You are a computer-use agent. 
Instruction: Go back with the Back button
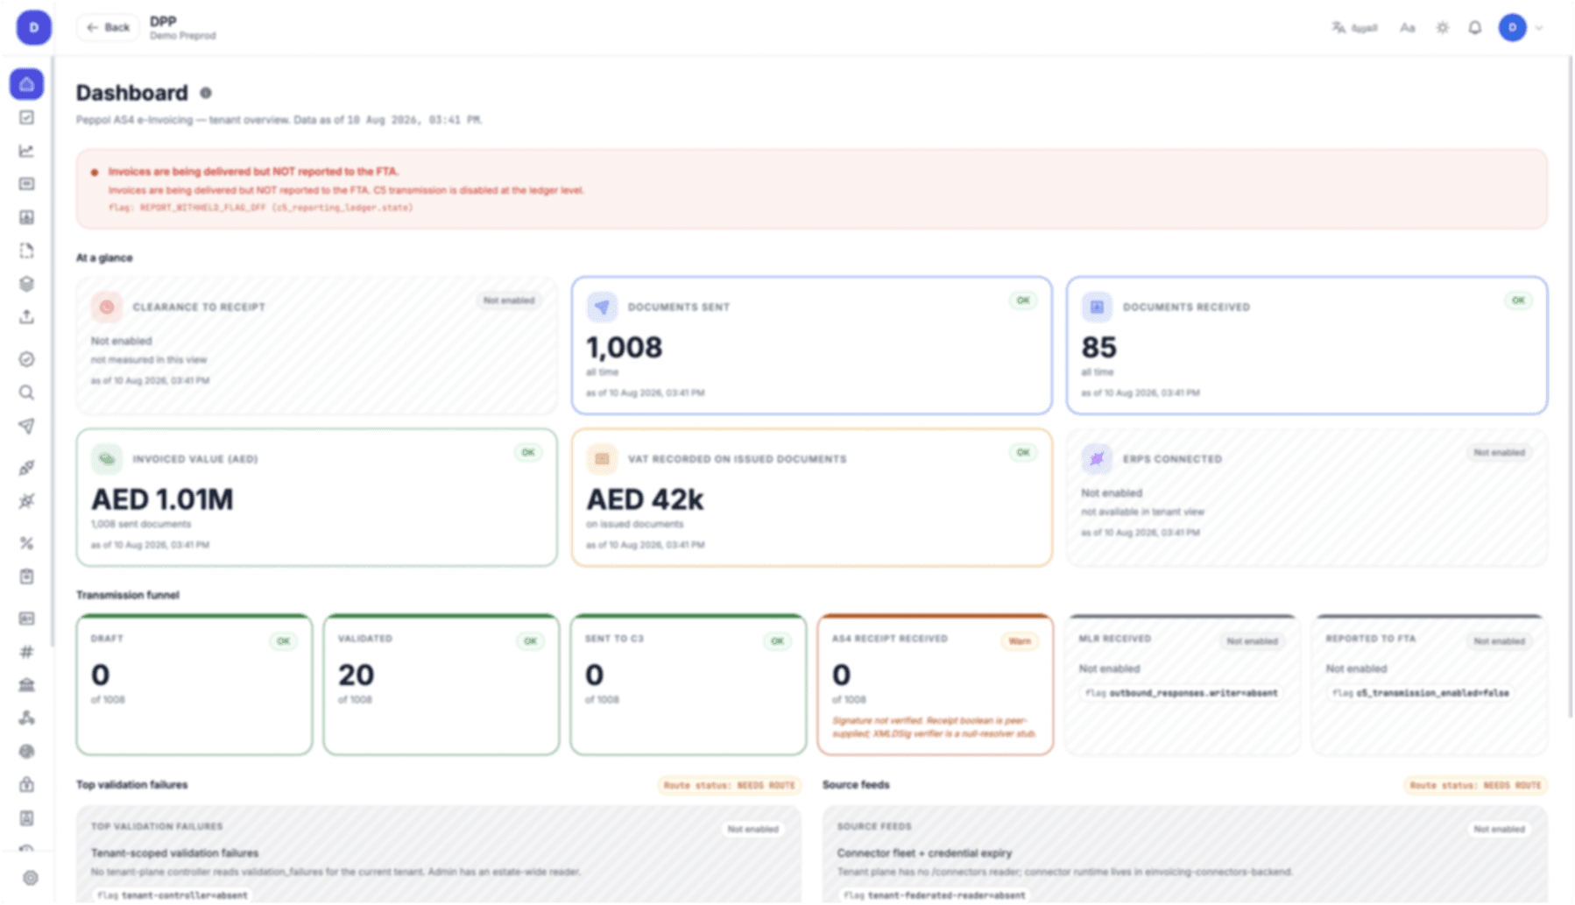[109, 28]
